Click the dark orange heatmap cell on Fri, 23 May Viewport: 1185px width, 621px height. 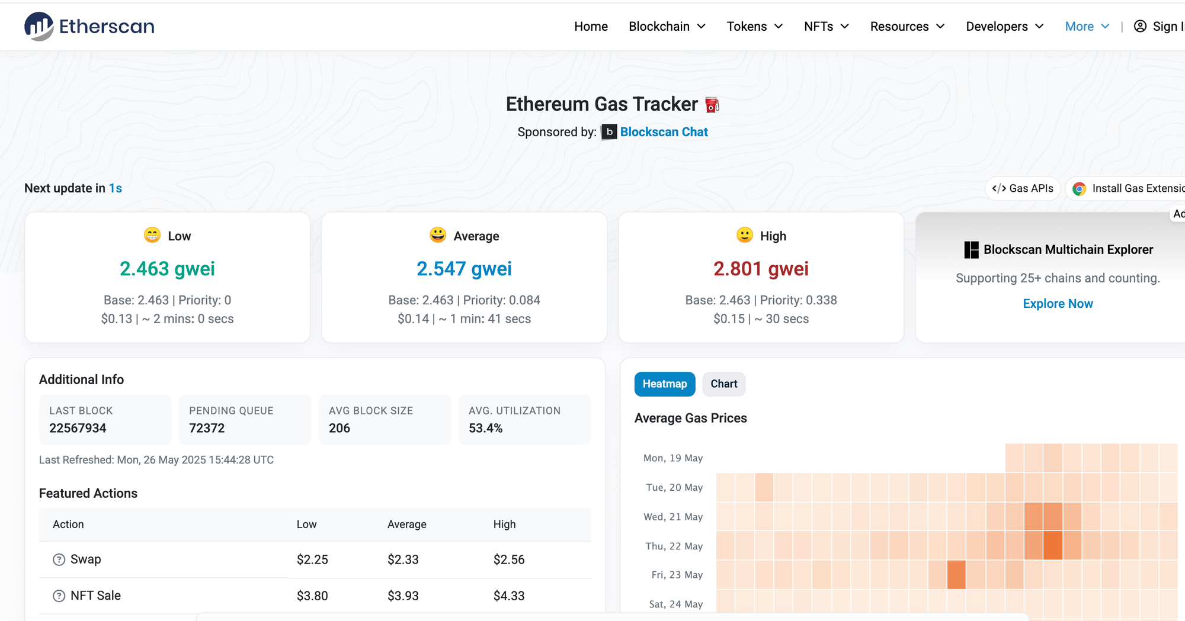(x=956, y=575)
